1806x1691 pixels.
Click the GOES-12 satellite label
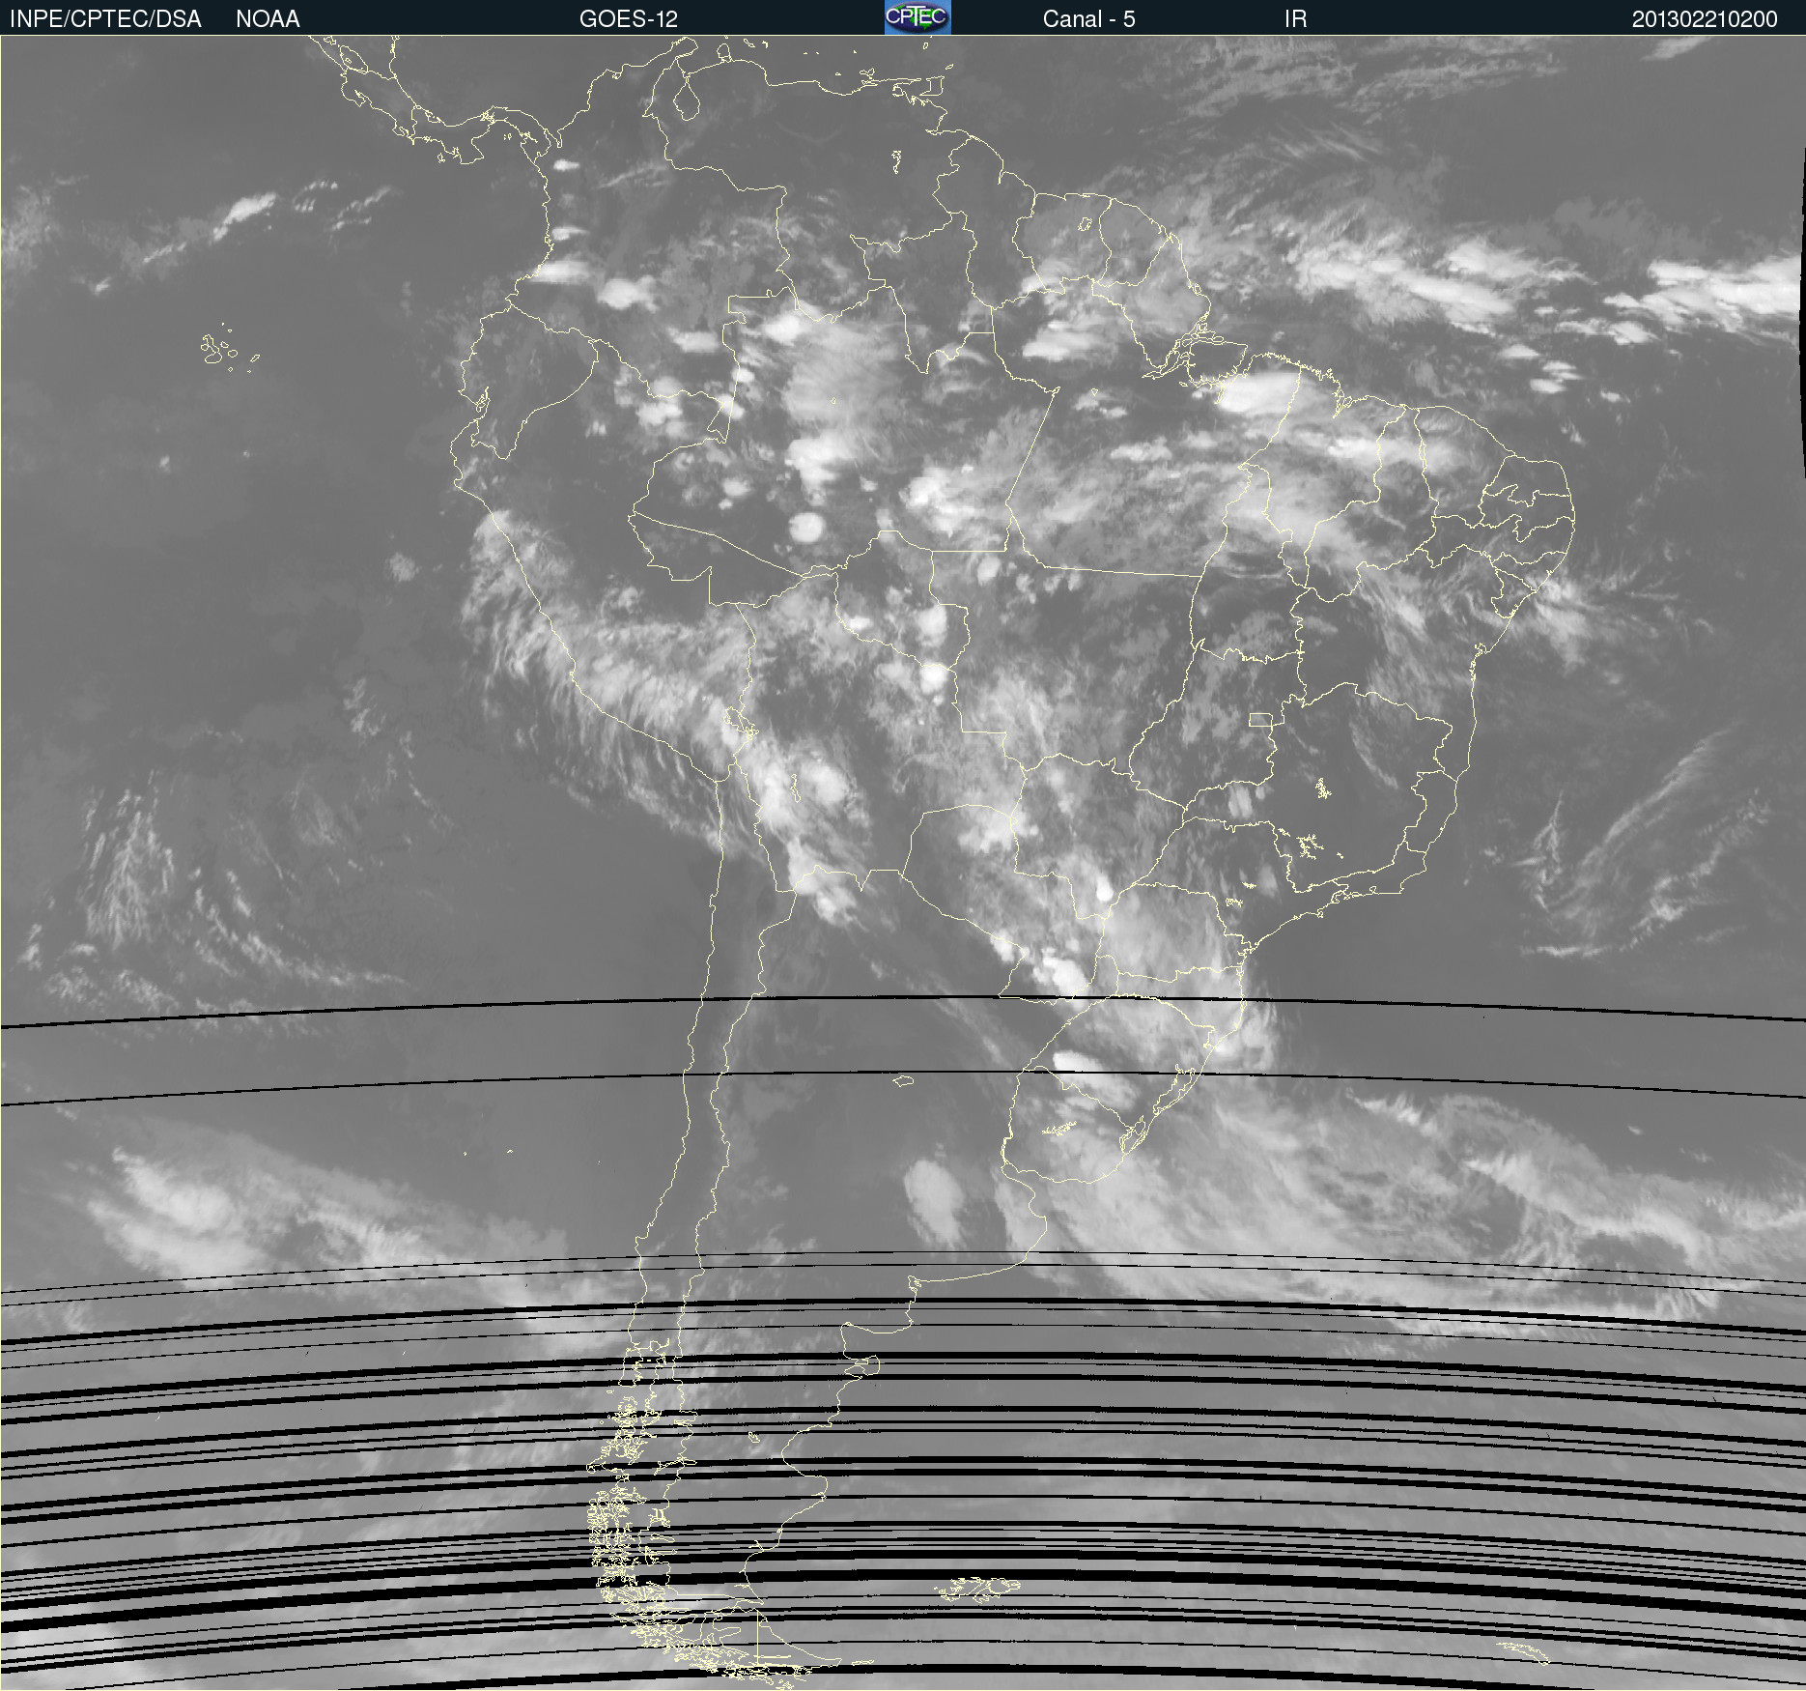tap(629, 19)
